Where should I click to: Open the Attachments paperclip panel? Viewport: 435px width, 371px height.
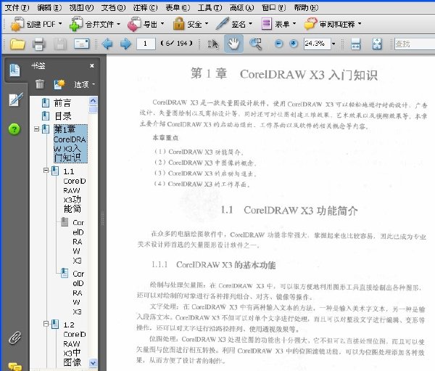[14, 338]
